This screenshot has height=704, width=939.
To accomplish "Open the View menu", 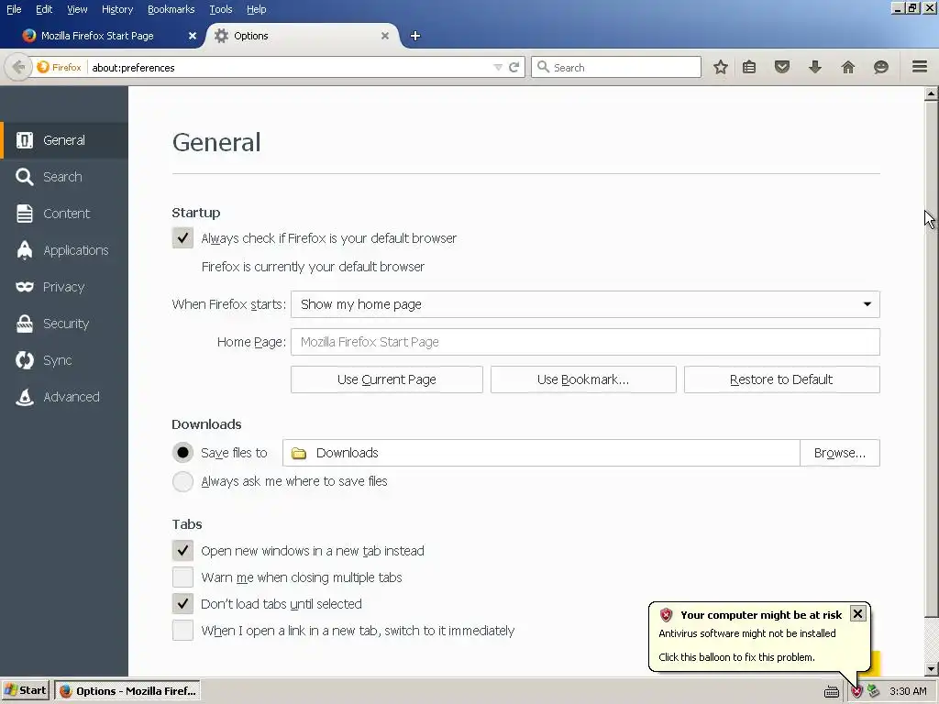I will coord(77,9).
